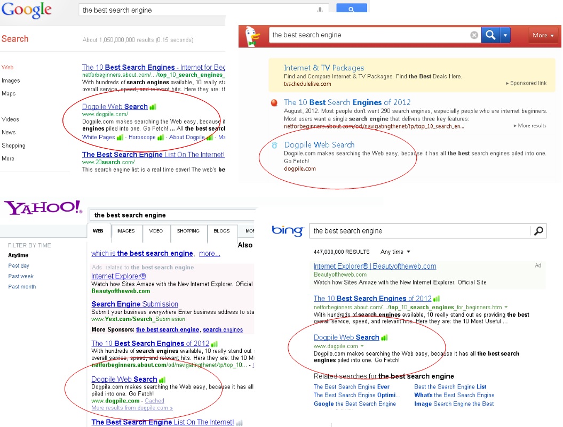Click Bing related search Google the Best Search Engine
This screenshot has width=563, height=427.
point(355,404)
